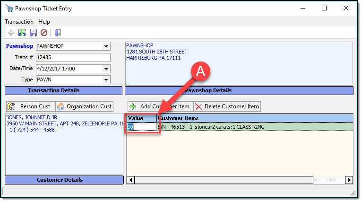Expand the Type dropdown
This screenshot has width=362, height=202.
pos(106,79)
